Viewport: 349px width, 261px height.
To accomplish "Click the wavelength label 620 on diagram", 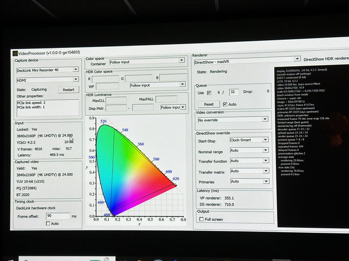I will [x=176, y=179].
